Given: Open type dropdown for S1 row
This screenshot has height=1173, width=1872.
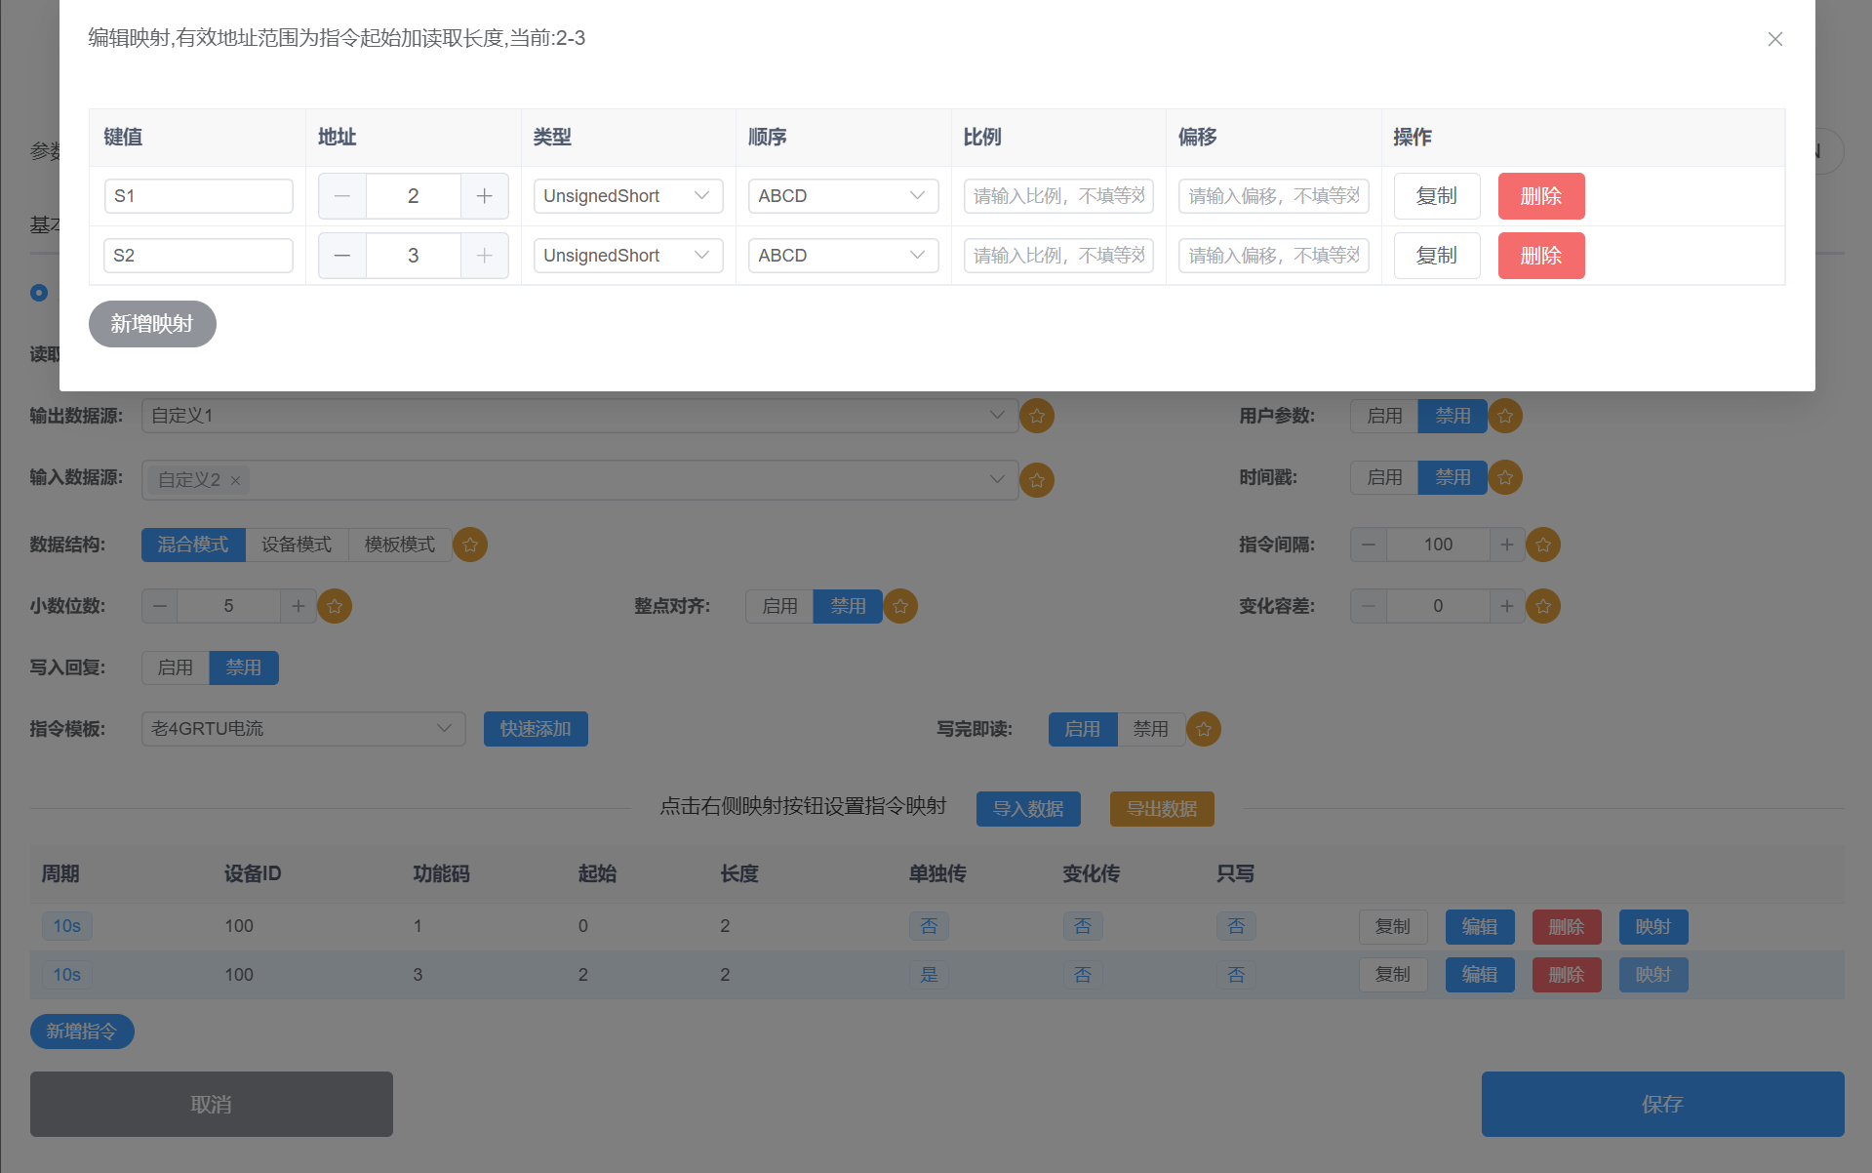Looking at the screenshot, I should pos(628,196).
